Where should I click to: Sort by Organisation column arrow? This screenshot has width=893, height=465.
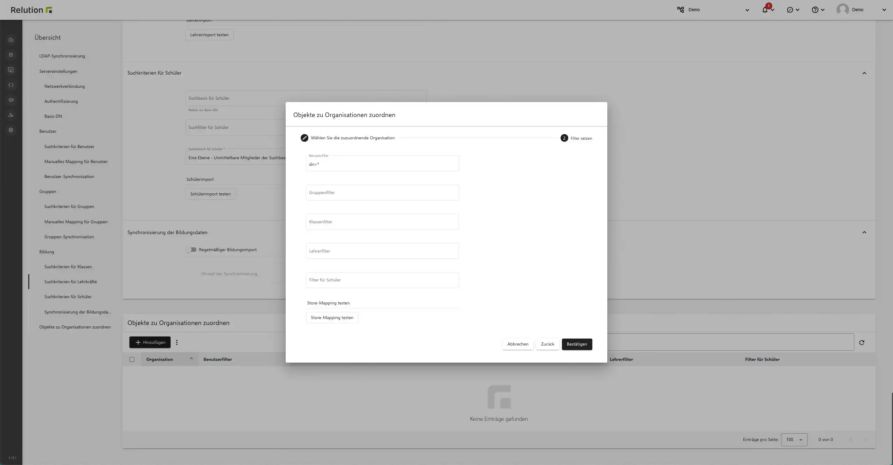point(191,359)
